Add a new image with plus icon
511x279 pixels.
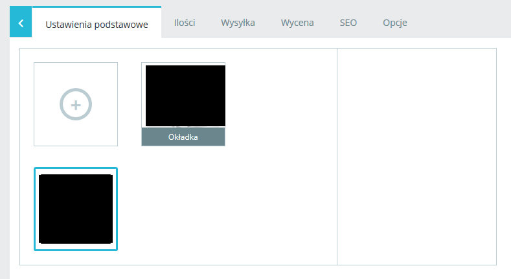coord(76,104)
